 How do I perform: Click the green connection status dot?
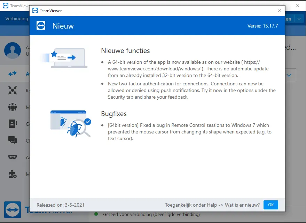96,214
